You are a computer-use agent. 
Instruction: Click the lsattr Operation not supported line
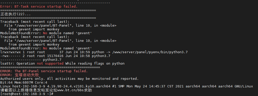(x=62, y=64)
